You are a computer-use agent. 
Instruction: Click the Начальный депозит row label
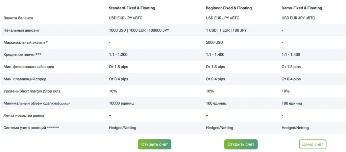21,30
